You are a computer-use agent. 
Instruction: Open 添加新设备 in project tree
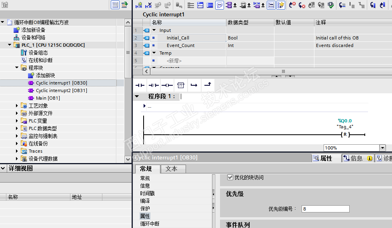pyautogui.click(x=33, y=30)
